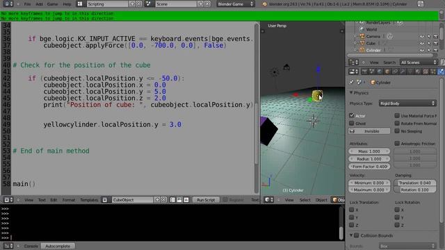
Task: Create a new text data-block
Action: (x=157, y=200)
